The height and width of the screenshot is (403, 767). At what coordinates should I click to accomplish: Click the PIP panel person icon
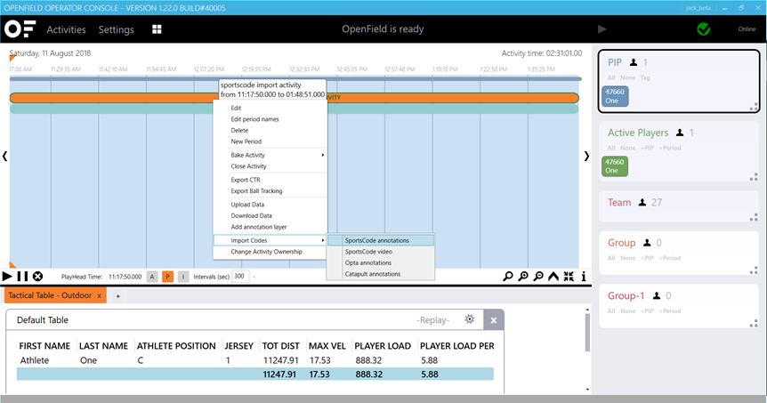634,62
